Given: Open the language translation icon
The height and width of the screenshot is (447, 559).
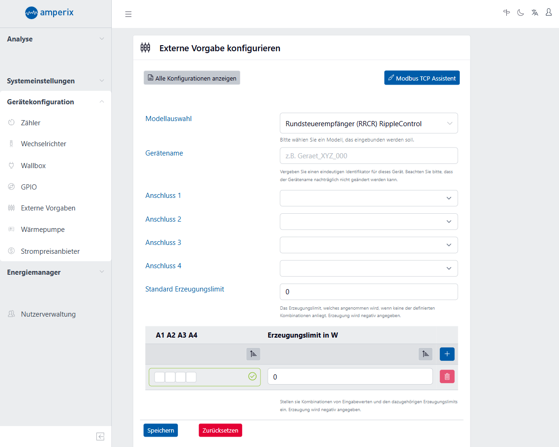Looking at the screenshot, I should (x=535, y=13).
